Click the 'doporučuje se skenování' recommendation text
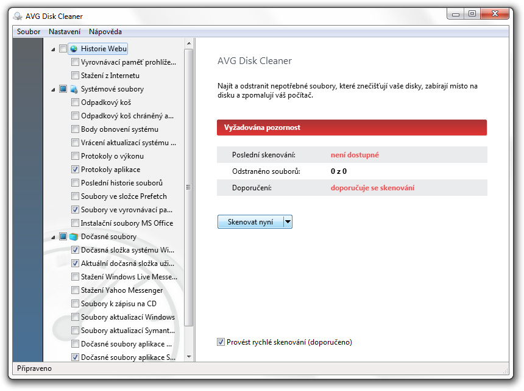 pyautogui.click(x=372, y=188)
